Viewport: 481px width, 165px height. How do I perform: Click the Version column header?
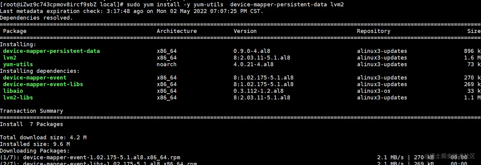pyautogui.click(x=245, y=31)
